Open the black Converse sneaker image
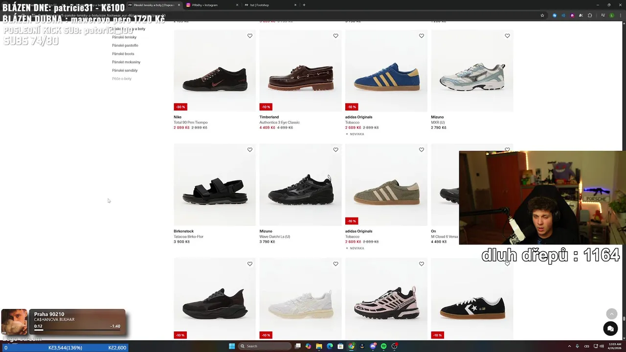 pos(472,299)
